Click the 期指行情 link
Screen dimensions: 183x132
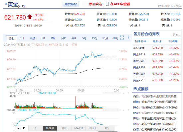tap(147, 102)
